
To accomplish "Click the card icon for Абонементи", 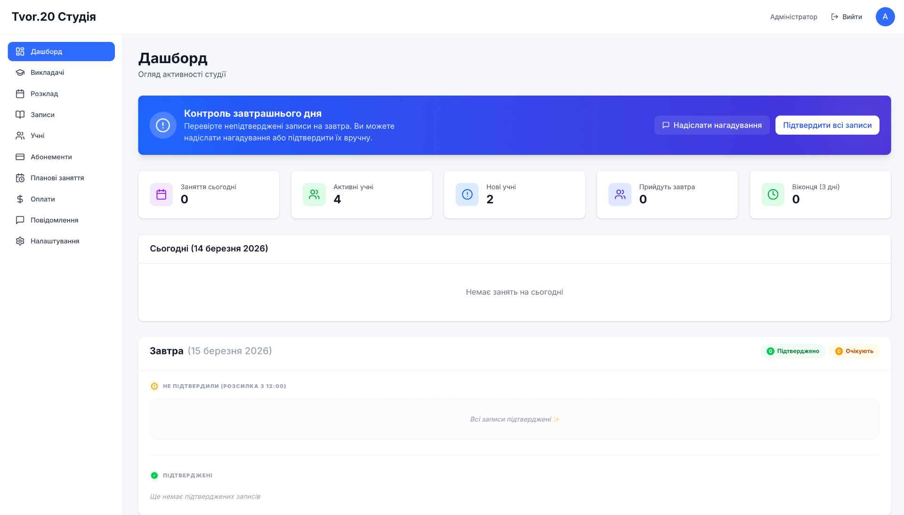I will 20,157.
